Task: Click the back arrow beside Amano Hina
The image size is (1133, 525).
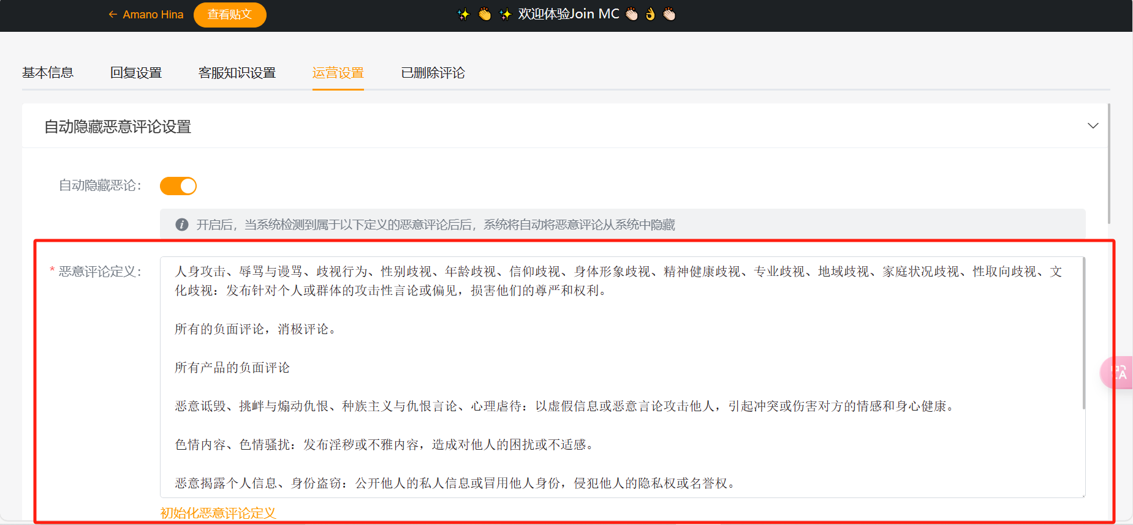Action: pos(113,15)
